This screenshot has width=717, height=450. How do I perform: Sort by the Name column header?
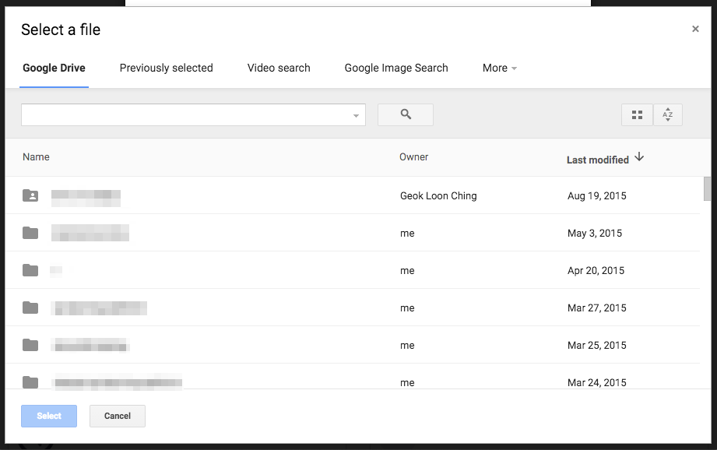pyautogui.click(x=36, y=156)
